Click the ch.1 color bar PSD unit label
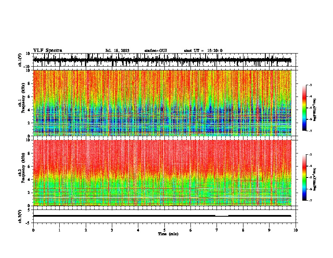Image resolution: width=333 pixels, height=258 pixels. point(315,110)
